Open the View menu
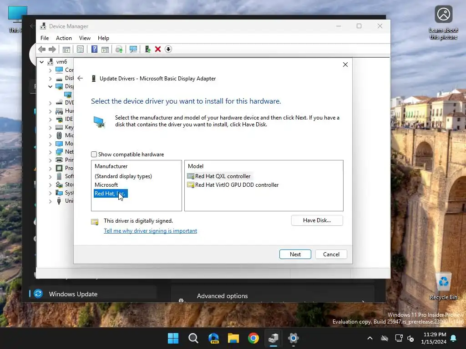Viewport: 466px width, 349px height. point(85,38)
